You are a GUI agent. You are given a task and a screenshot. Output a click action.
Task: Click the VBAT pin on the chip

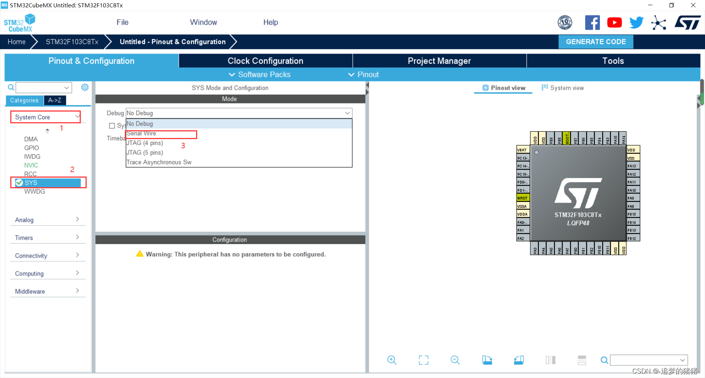tap(523, 150)
